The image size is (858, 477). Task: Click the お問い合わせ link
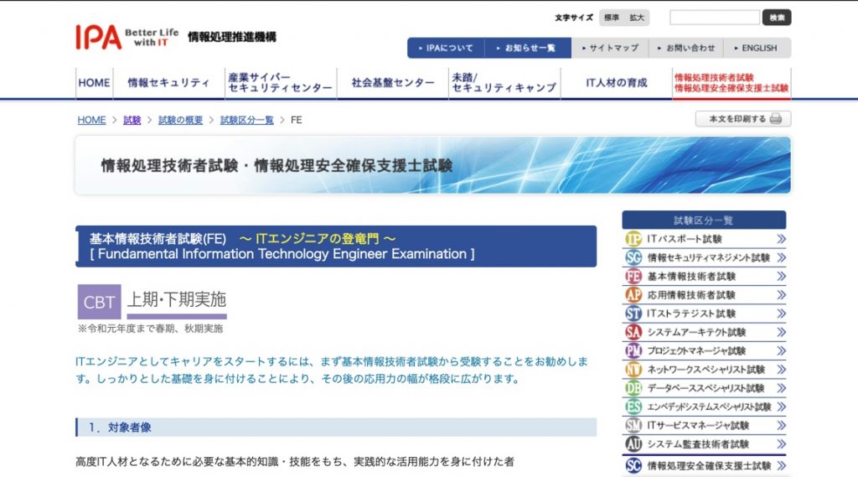[x=686, y=48]
